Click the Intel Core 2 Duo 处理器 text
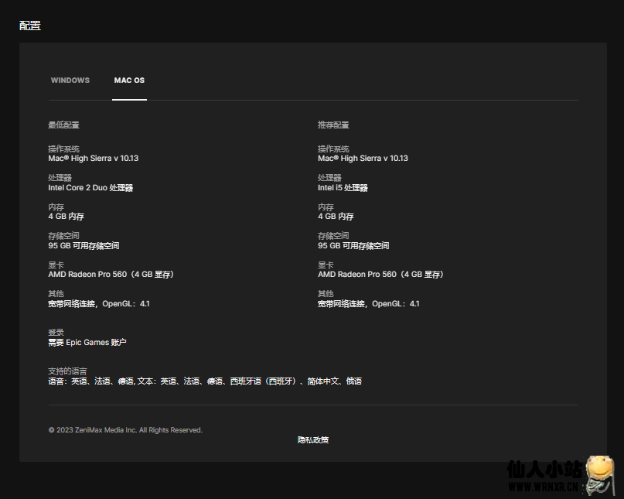The width and height of the screenshot is (624, 499). click(90, 187)
